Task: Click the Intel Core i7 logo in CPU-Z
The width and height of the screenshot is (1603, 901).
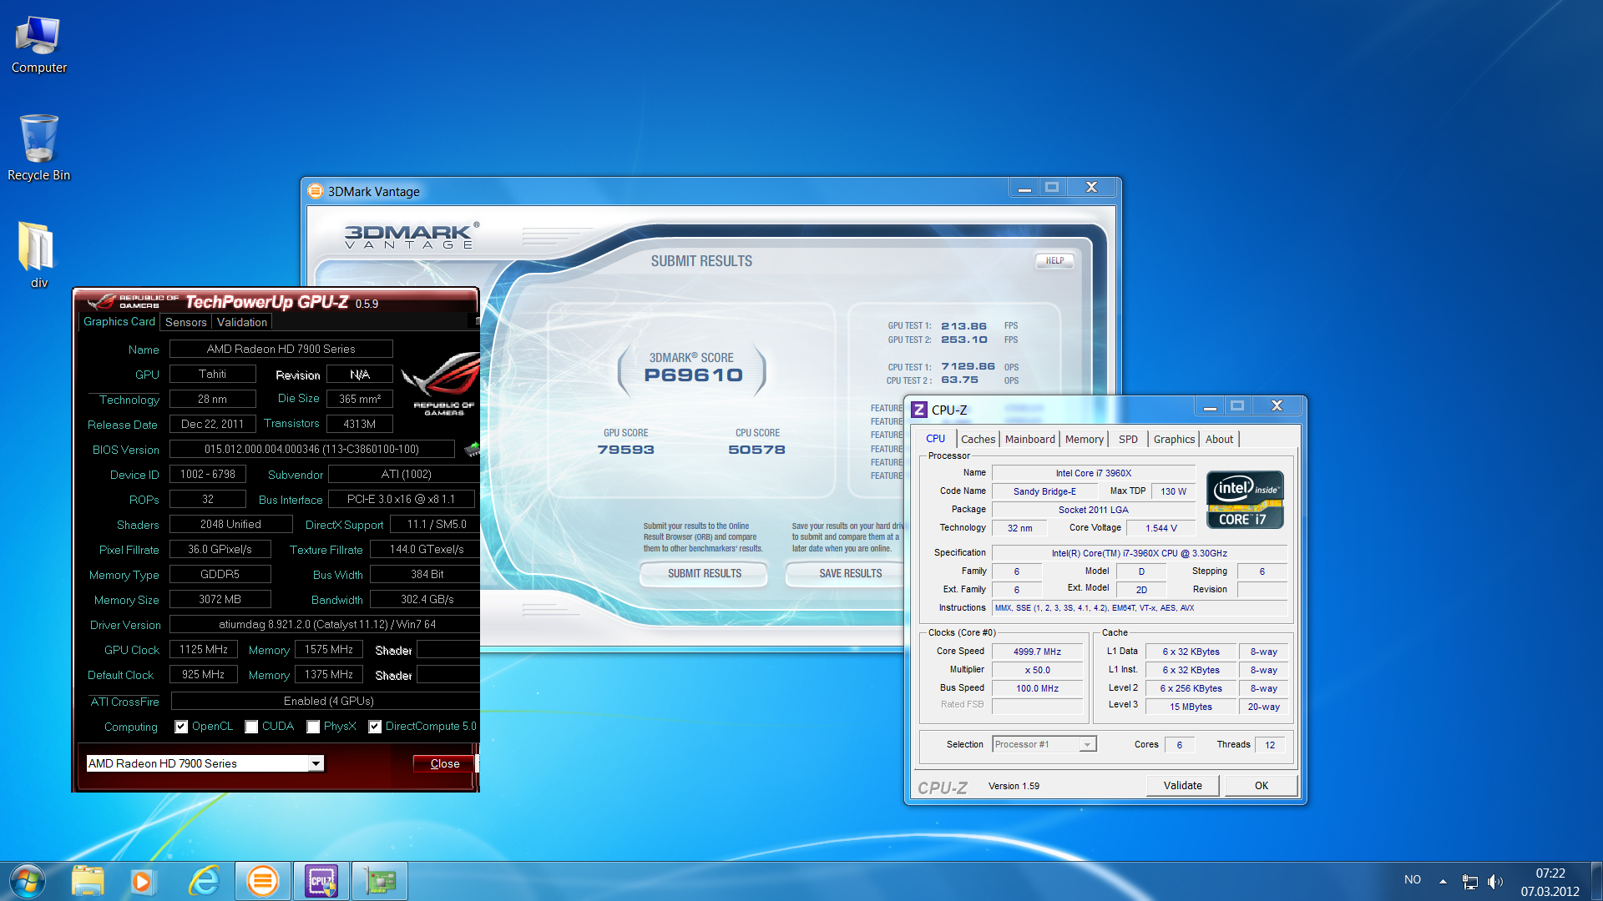Action: 1245,499
